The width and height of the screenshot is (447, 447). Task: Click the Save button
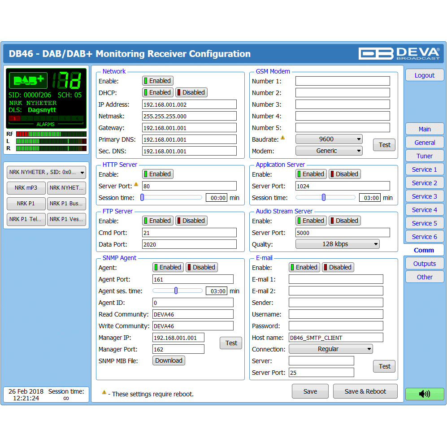[x=310, y=391]
